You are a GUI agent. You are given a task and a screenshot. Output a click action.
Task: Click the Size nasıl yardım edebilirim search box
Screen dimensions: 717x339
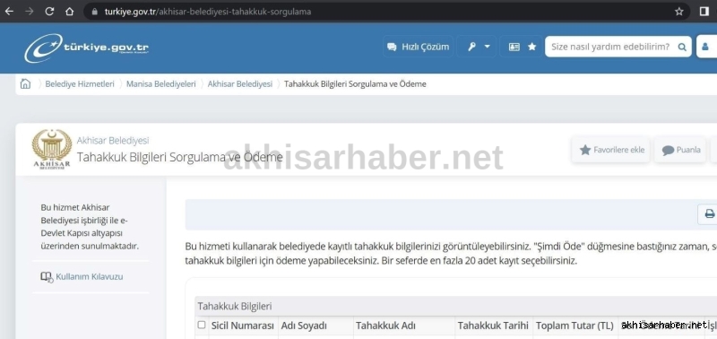point(610,47)
